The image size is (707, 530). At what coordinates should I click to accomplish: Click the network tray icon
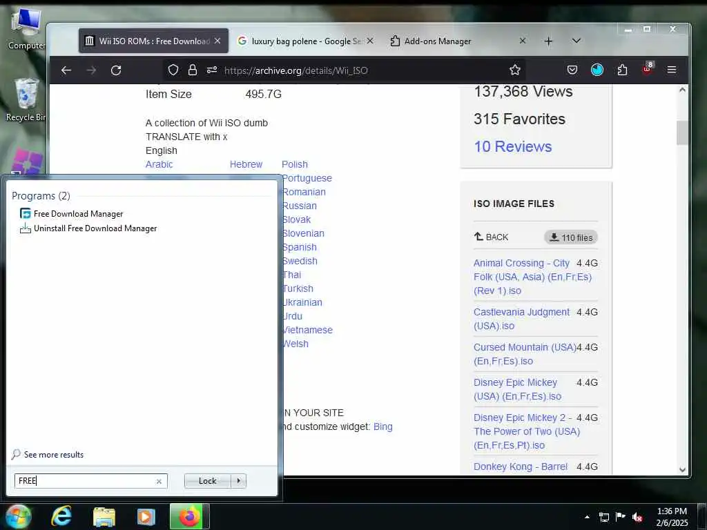(x=603, y=517)
